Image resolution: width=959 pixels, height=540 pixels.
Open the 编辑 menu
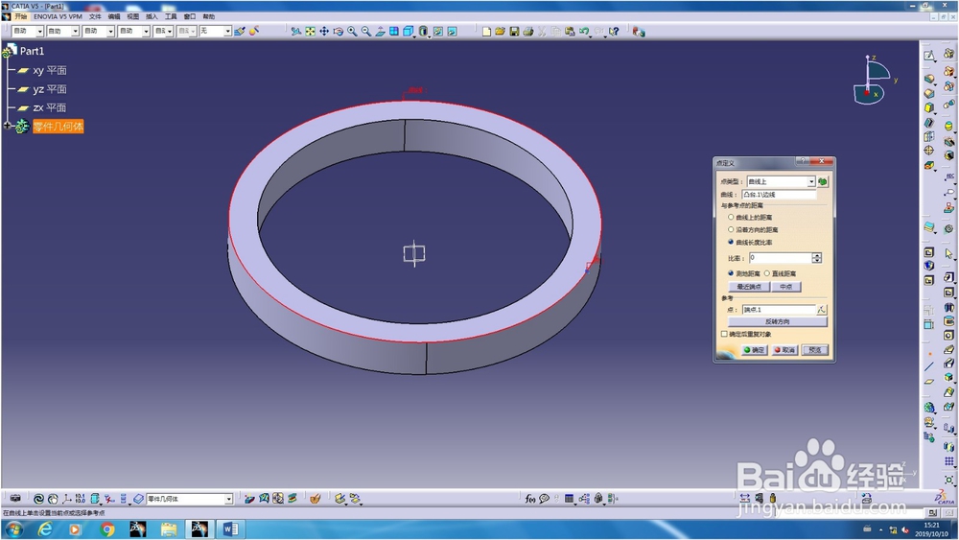[114, 16]
